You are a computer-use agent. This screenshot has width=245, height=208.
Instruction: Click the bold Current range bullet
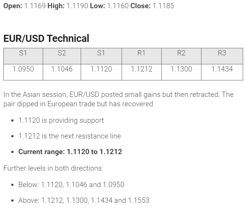70,152
